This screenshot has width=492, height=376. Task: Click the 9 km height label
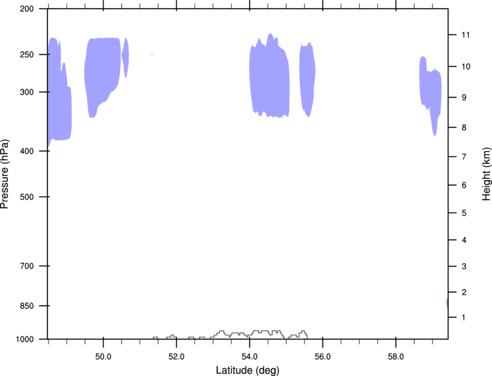(x=464, y=98)
